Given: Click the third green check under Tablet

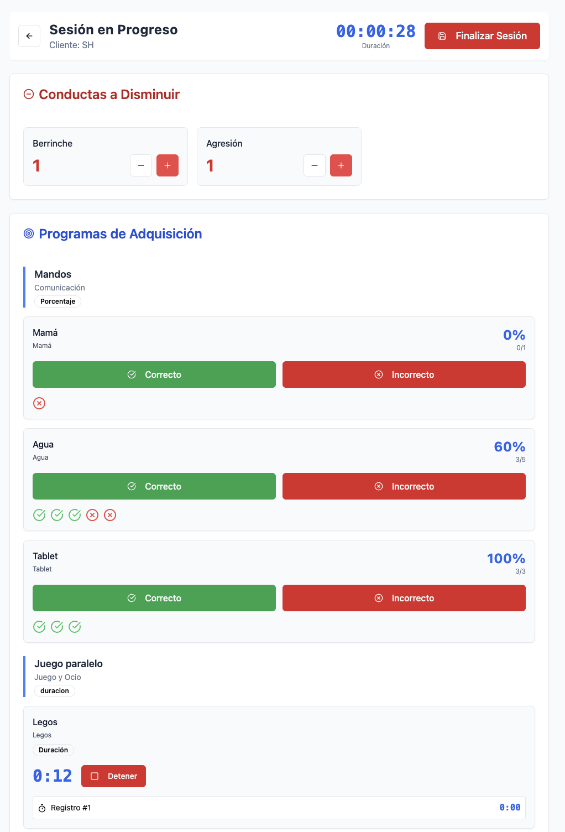Looking at the screenshot, I should pyautogui.click(x=75, y=627).
